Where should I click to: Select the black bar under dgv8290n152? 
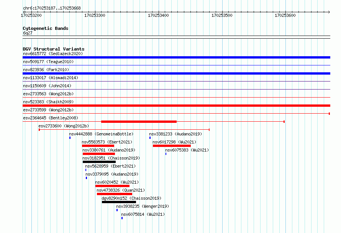(119, 202)
